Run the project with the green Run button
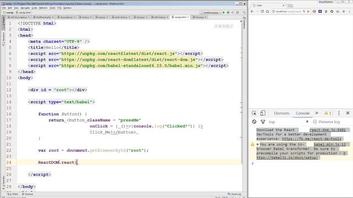This screenshot has width=353, height=198. coord(224,13)
